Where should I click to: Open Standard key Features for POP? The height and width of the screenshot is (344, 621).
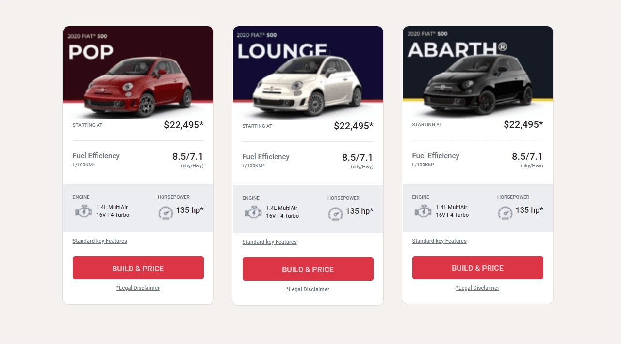click(99, 241)
